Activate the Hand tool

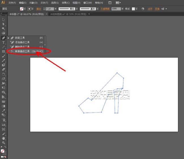[3, 138]
